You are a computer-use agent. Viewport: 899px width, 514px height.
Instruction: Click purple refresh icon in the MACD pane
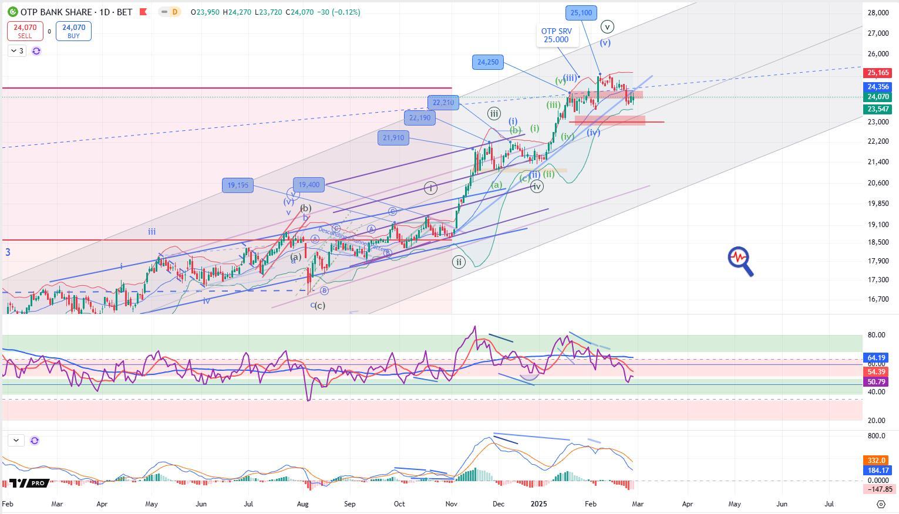pyautogui.click(x=35, y=440)
